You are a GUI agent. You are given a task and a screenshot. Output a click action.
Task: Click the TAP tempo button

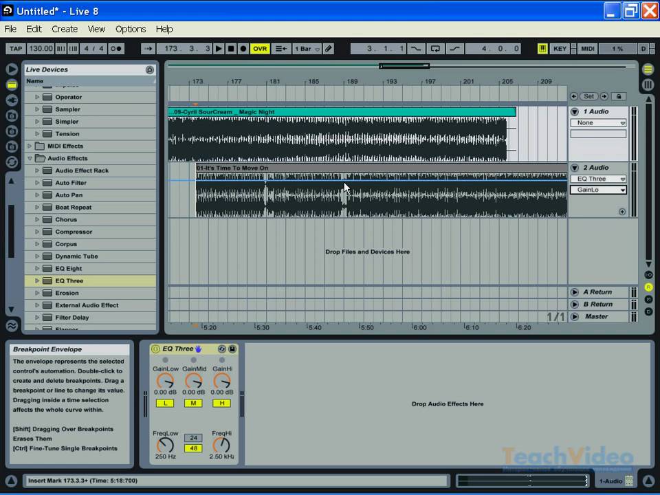point(16,49)
